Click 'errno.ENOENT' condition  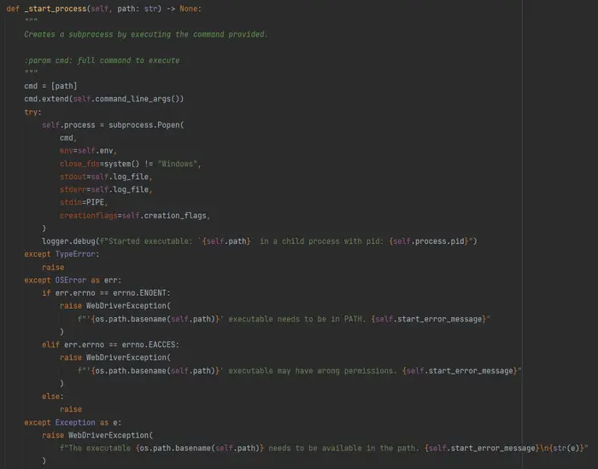[x=139, y=293]
